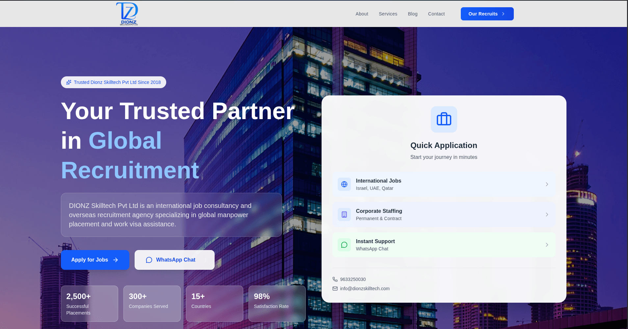Screen dimensions: 628x329
Task: Email info@dionzskilltech.com
Action: (x=365, y=289)
